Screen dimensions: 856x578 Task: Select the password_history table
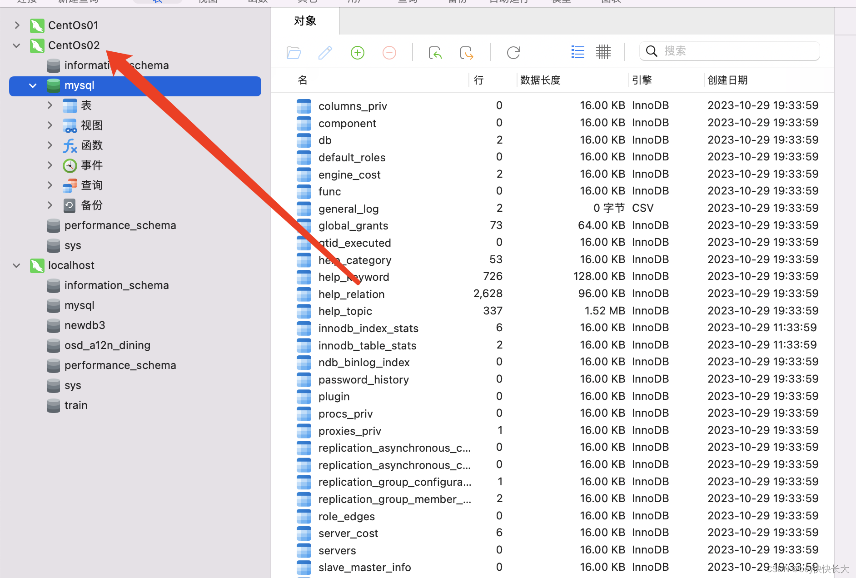point(363,379)
